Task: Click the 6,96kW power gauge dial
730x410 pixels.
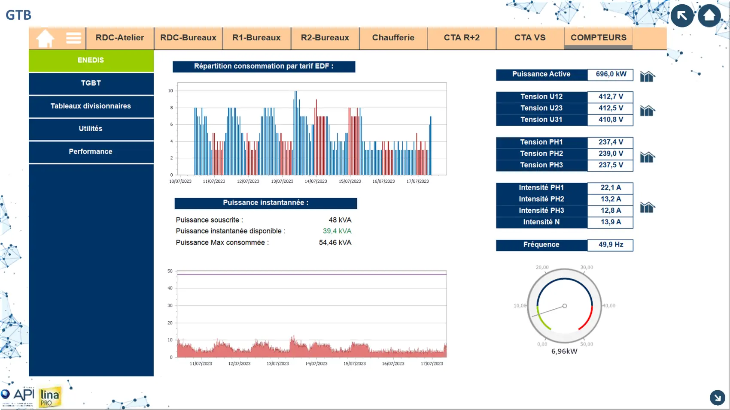Action: 564,306
